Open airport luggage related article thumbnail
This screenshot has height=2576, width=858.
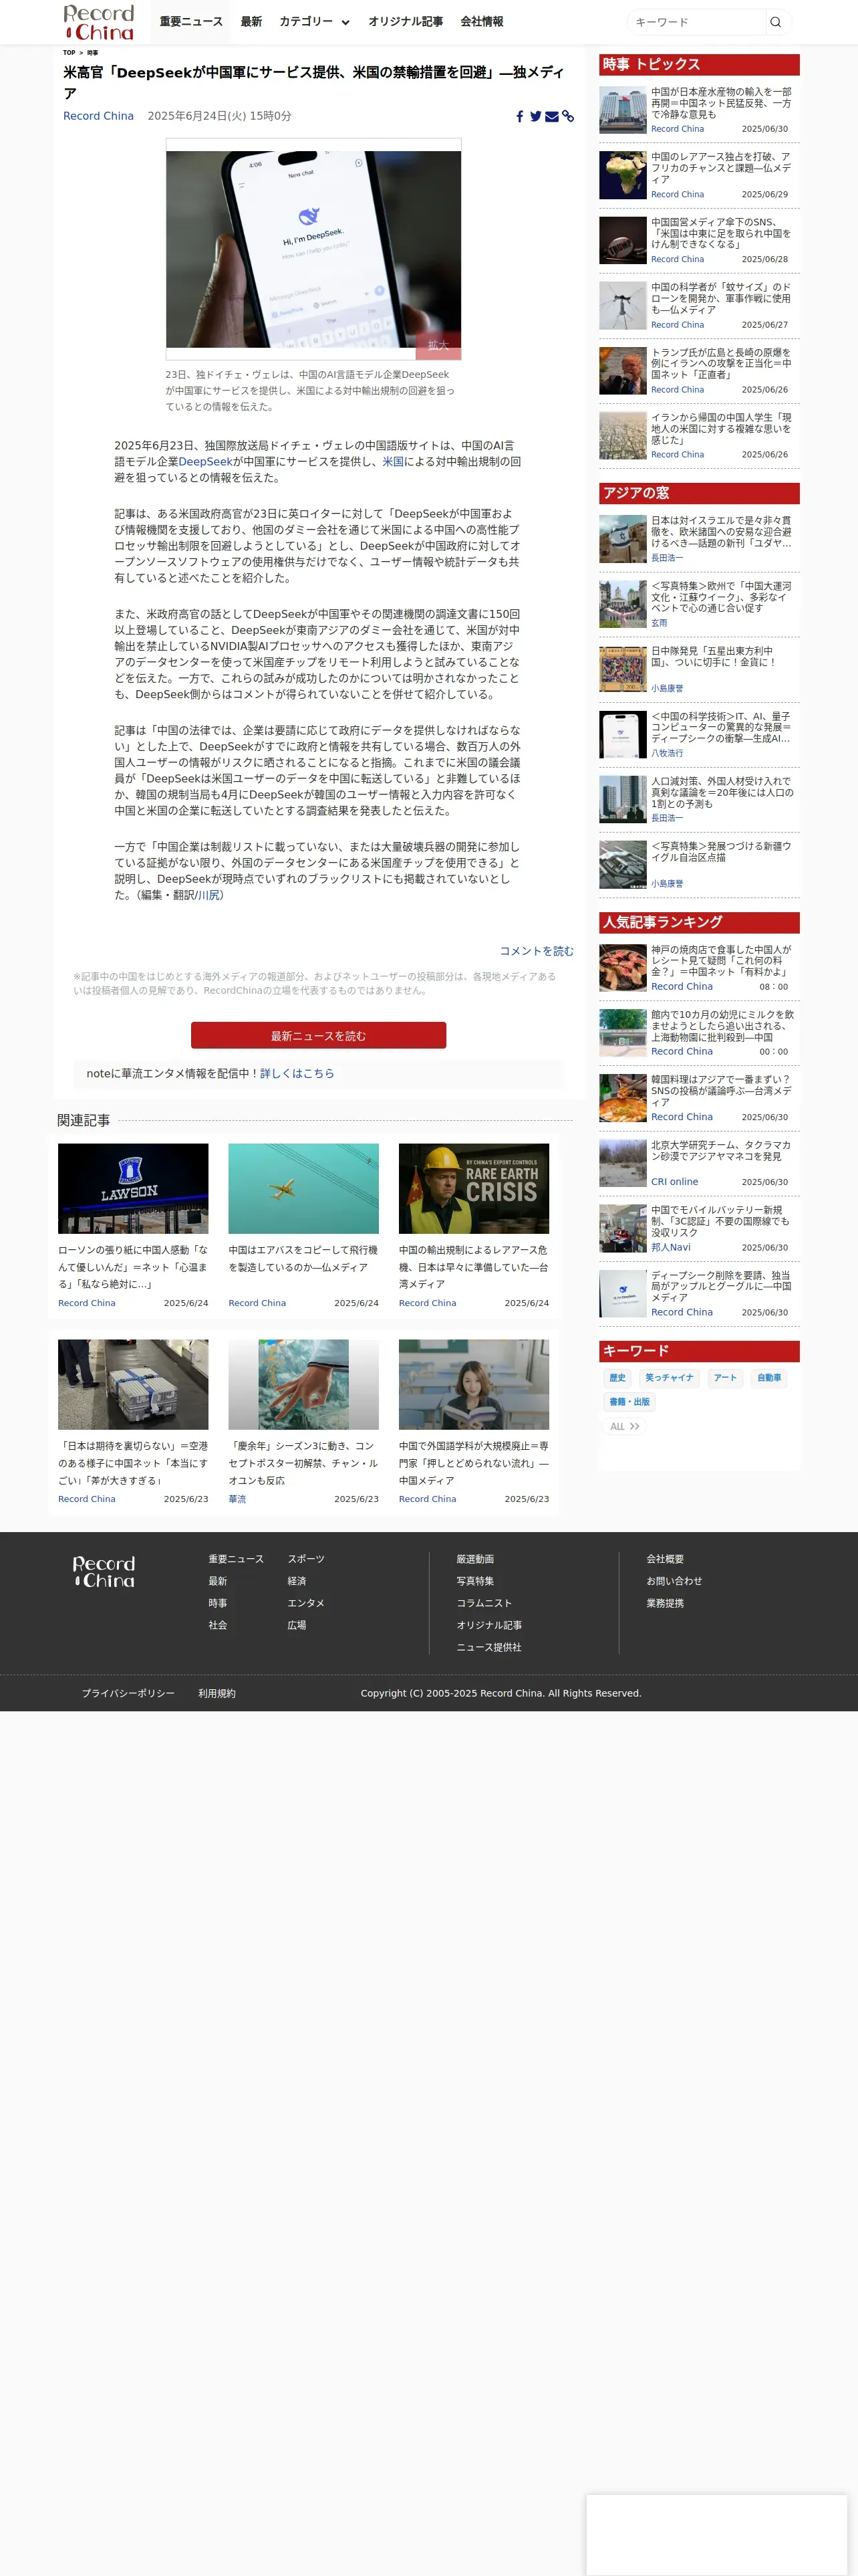133,1384
